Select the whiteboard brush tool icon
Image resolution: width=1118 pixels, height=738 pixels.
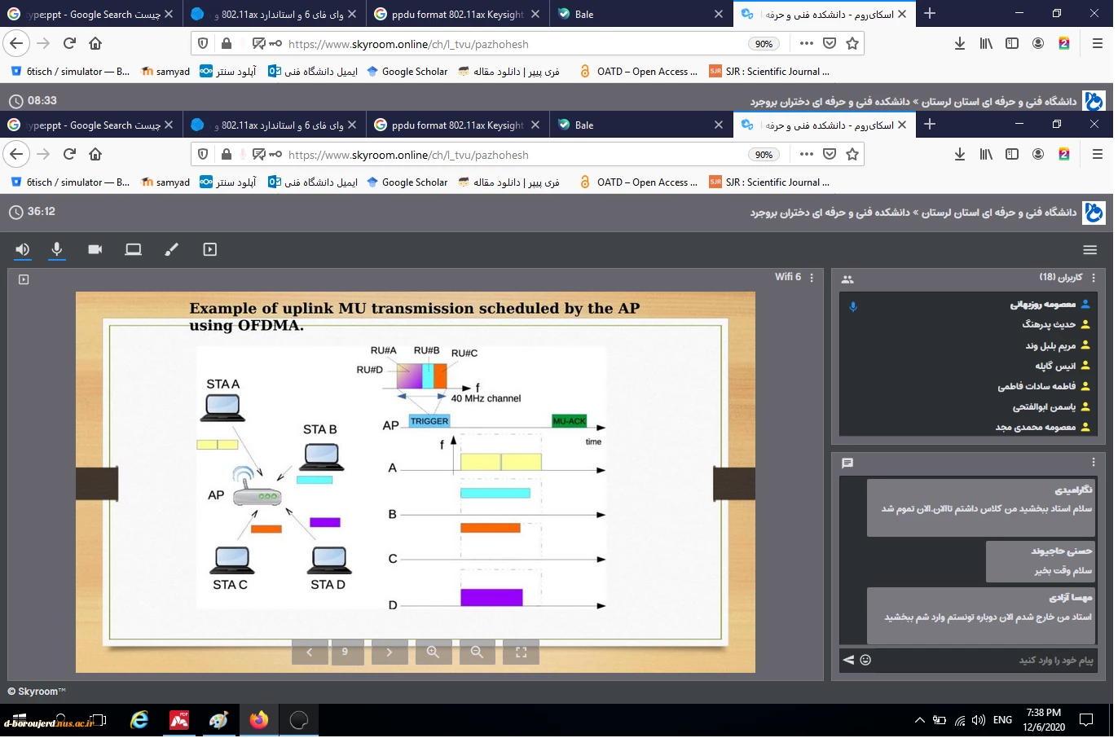171,250
